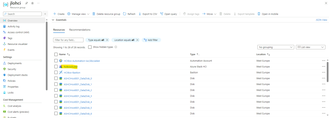Sort by the Location column
This screenshot has width=329, height=118.
[263, 55]
